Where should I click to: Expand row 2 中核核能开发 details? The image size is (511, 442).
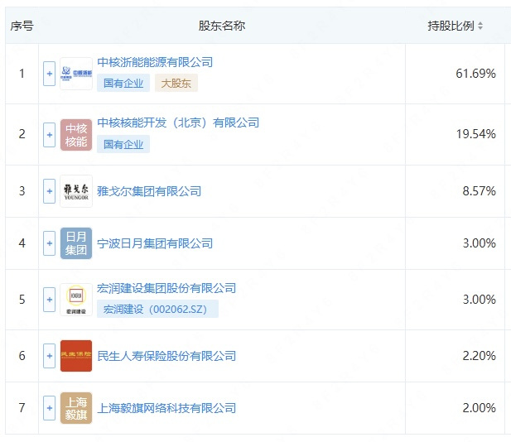49,134
